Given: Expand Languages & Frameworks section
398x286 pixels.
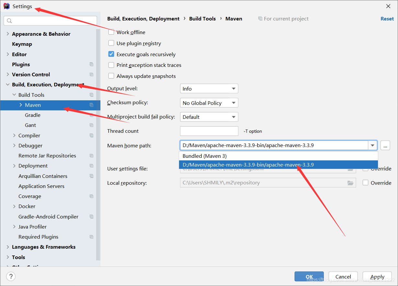Looking at the screenshot, I should 8,247.
